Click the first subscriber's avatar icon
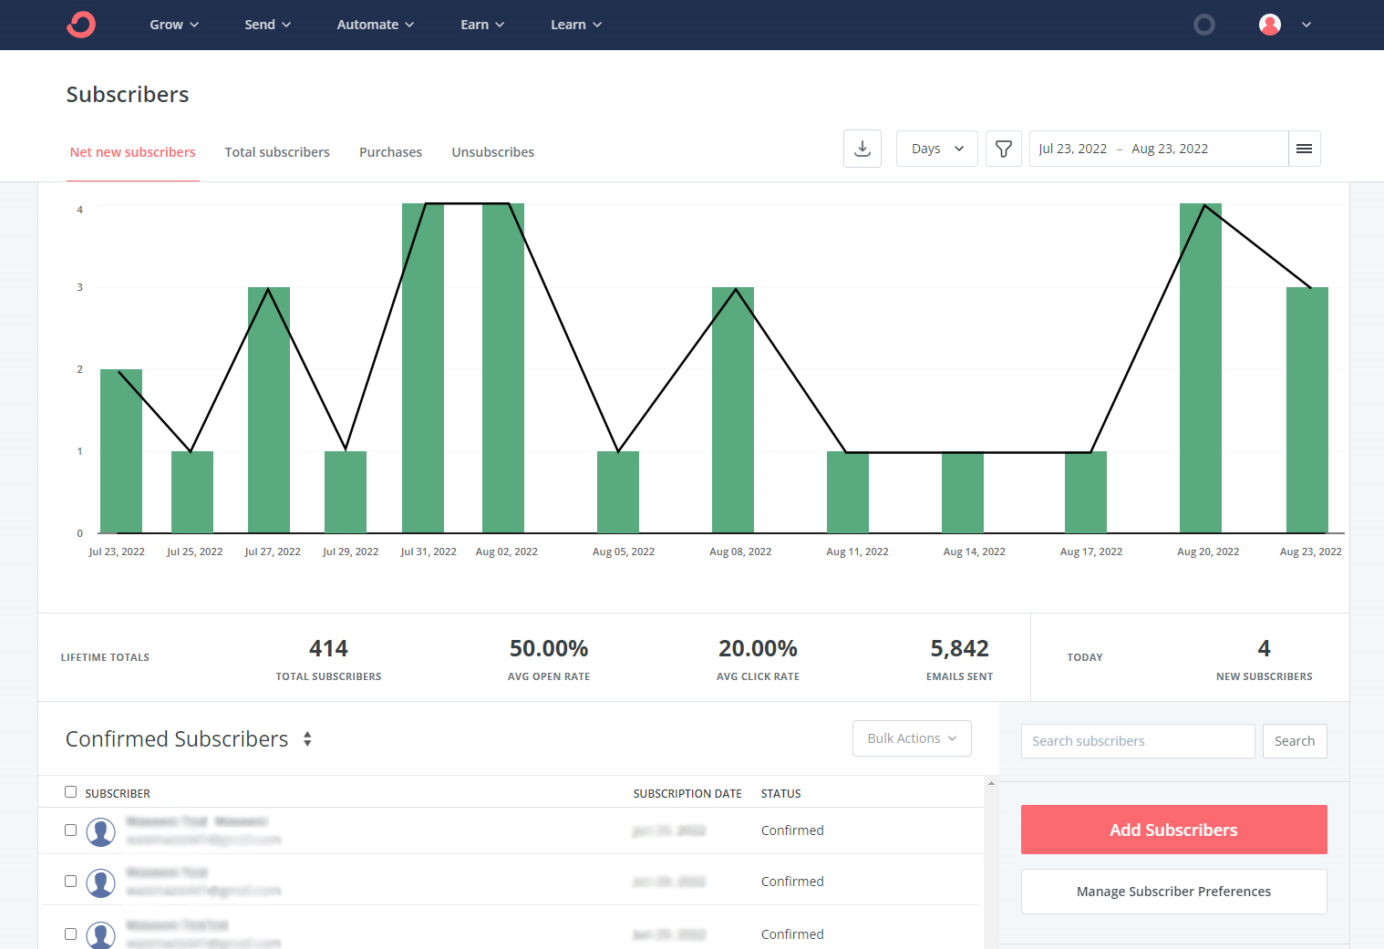The width and height of the screenshot is (1384, 949). point(100,831)
